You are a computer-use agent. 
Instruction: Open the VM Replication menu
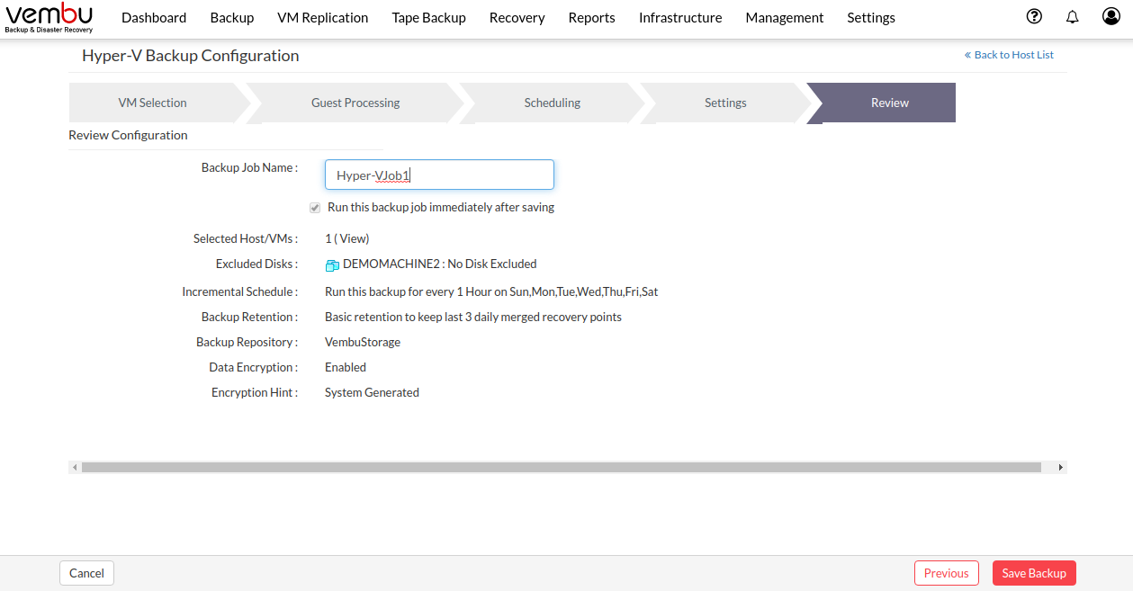pyautogui.click(x=323, y=18)
